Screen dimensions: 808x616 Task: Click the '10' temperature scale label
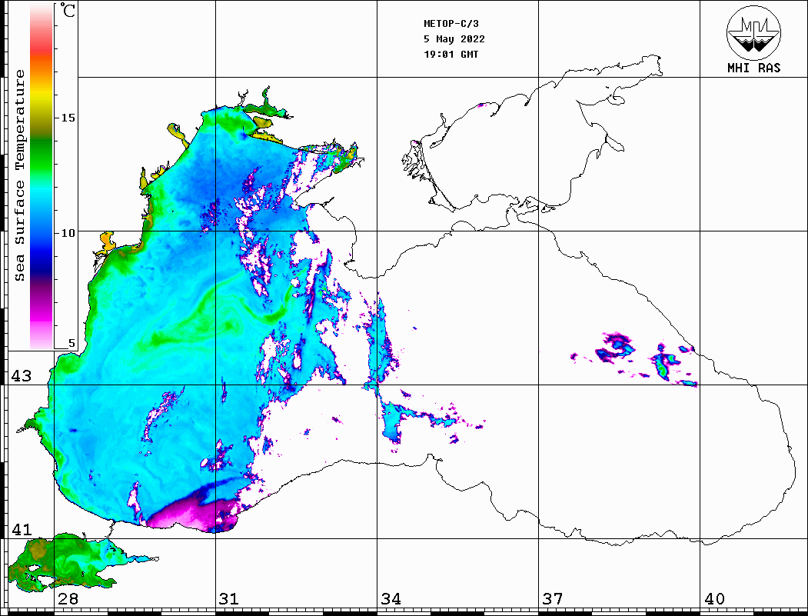point(68,233)
